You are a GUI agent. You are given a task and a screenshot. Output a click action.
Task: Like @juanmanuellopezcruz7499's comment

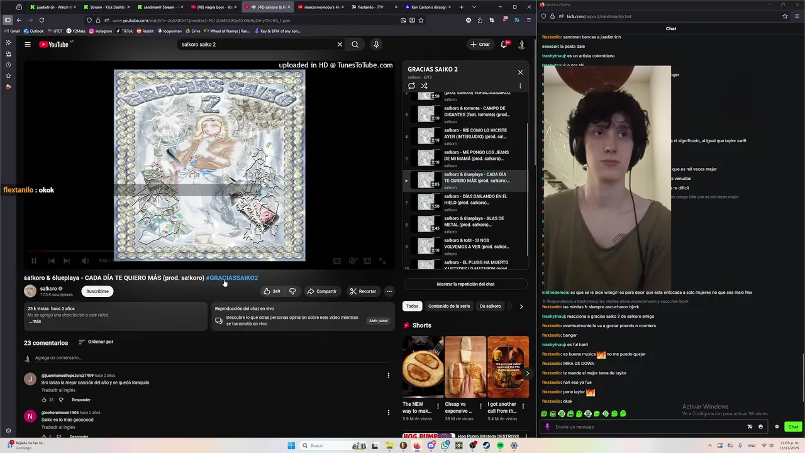44,400
